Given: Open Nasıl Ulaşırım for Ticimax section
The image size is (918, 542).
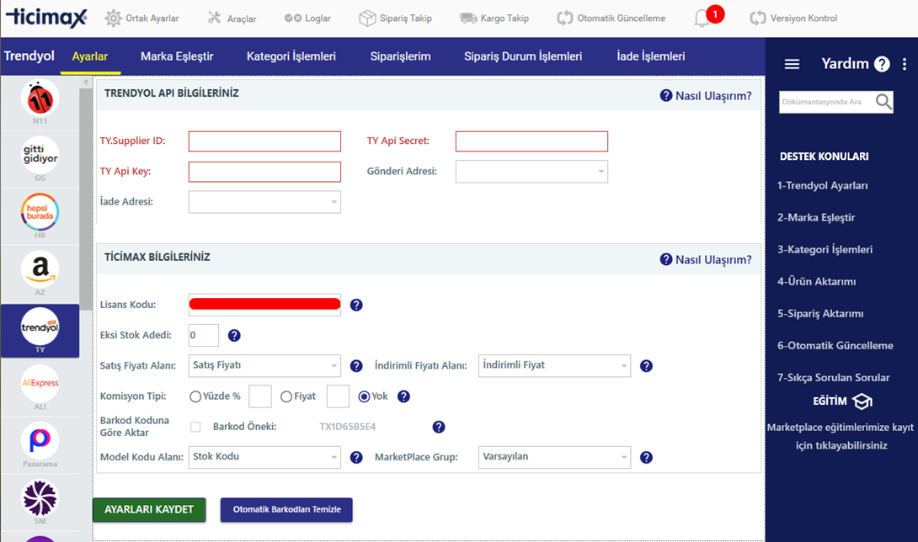Looking at the screenshot, I should point(706,260).
